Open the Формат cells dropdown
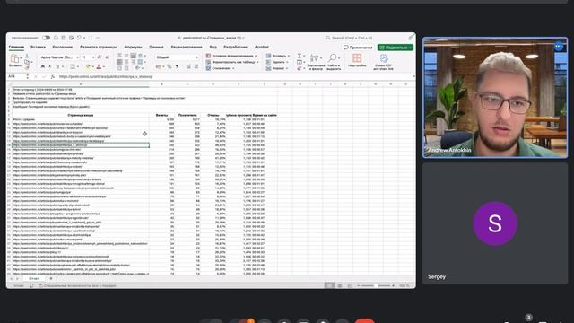574x323 pixels. point(277,68)
